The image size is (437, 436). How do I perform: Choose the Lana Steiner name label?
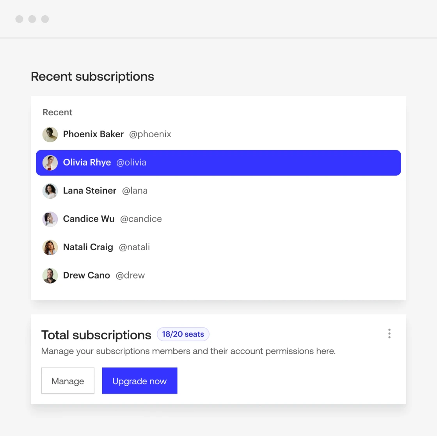[x=90, y=191]
